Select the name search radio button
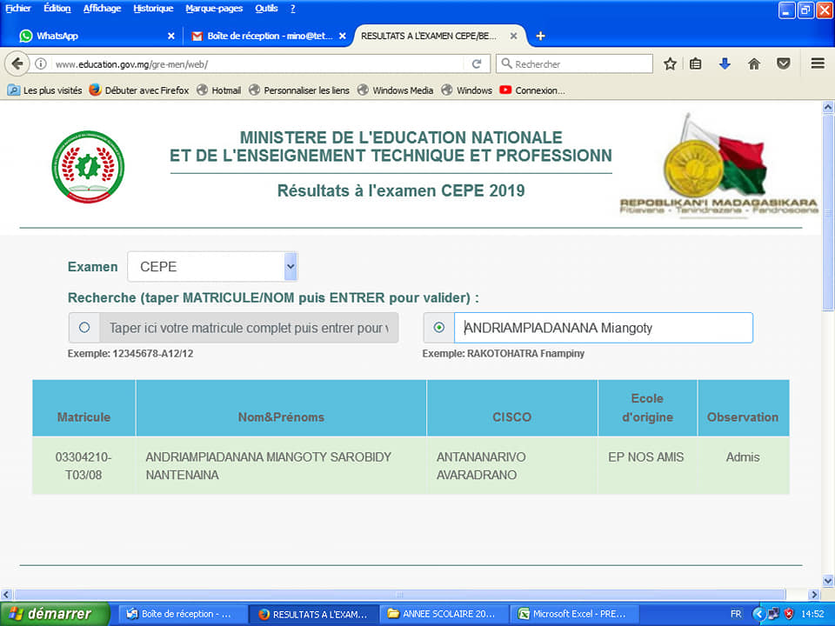The height and width of the screenshot is (626, 835). point(438,328)
